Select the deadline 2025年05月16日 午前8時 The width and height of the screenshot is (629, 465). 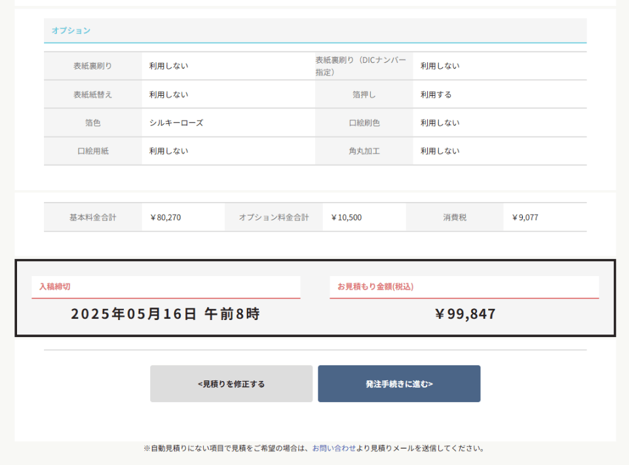pyautogui.click(x=165, y=313)
